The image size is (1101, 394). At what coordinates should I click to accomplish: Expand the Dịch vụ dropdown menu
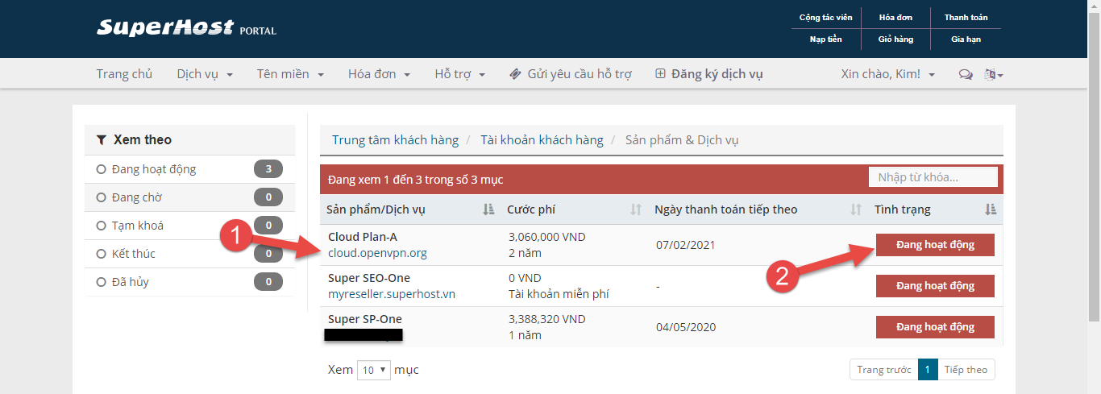tap(205, 74)
